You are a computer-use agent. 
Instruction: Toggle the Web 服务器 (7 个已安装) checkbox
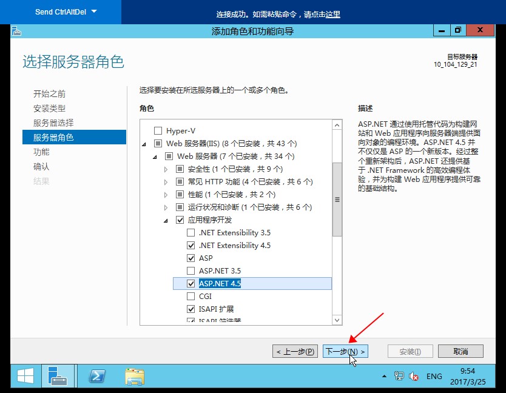pyautogui.click(x=169, y=156)
